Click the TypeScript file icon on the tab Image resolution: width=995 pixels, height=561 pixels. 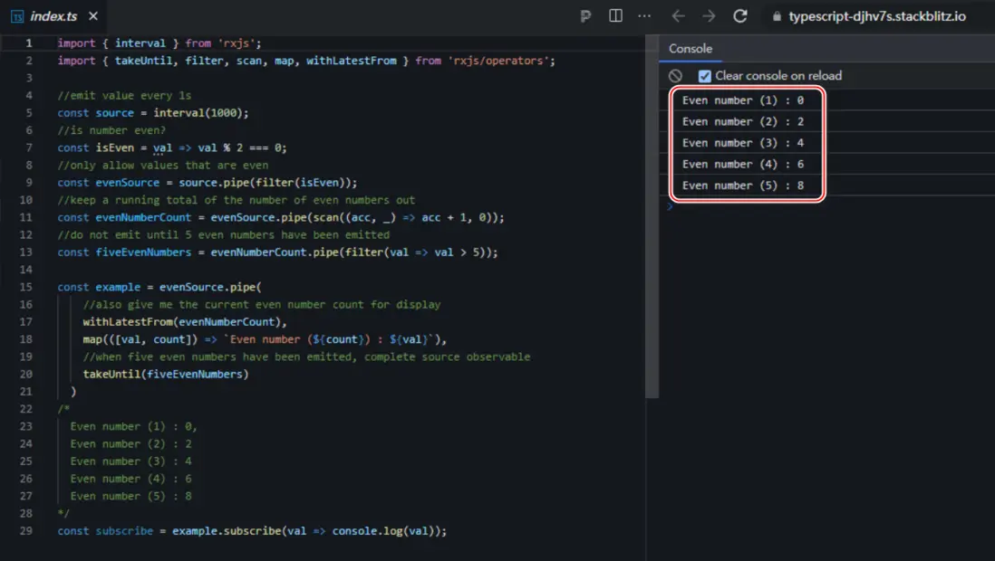(x=17, y=16)
